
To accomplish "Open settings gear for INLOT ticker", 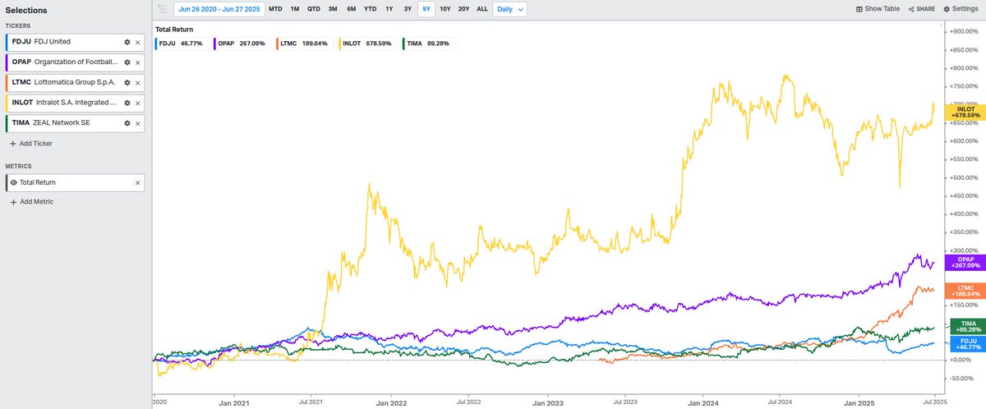I will coord(127,103).
